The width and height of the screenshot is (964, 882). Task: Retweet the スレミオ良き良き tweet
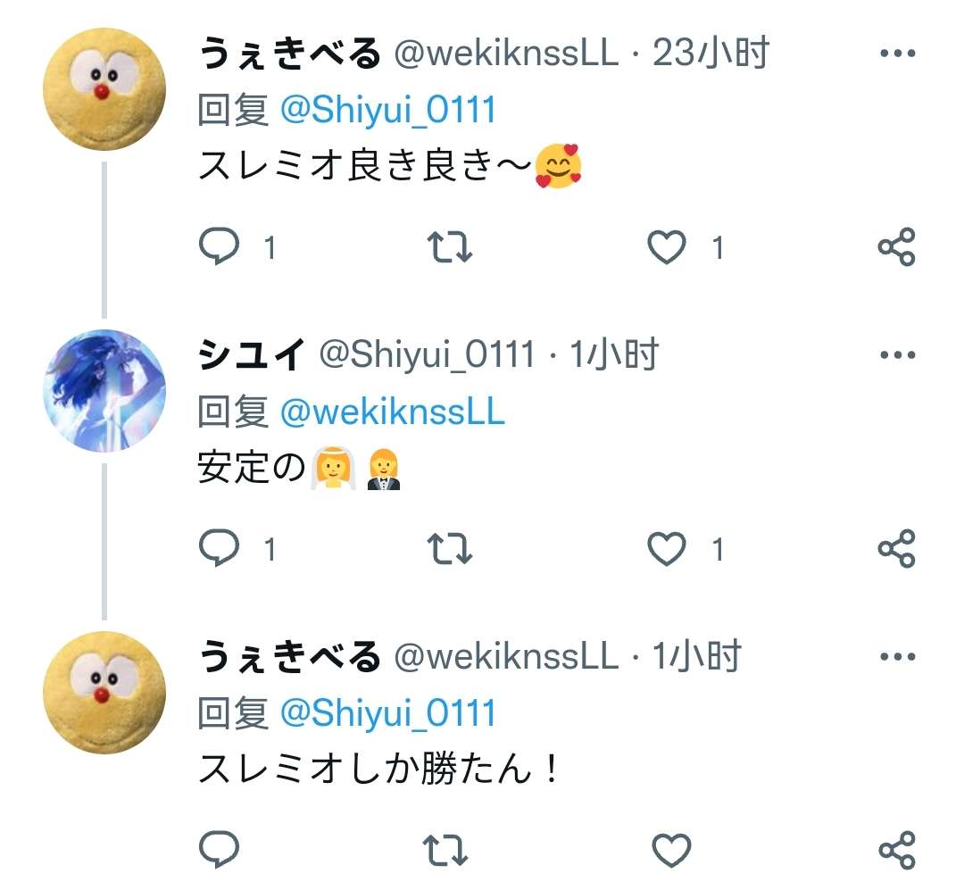coord(449,246)
